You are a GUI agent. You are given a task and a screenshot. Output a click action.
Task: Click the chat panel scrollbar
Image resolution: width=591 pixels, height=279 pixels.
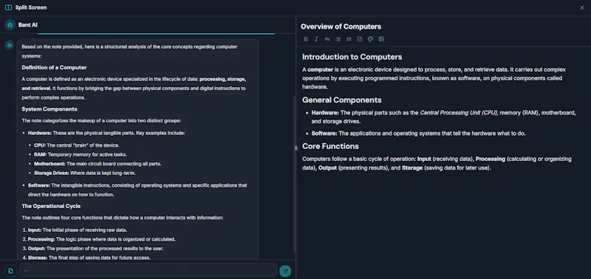pyautogui.click(x=294, y=173)
